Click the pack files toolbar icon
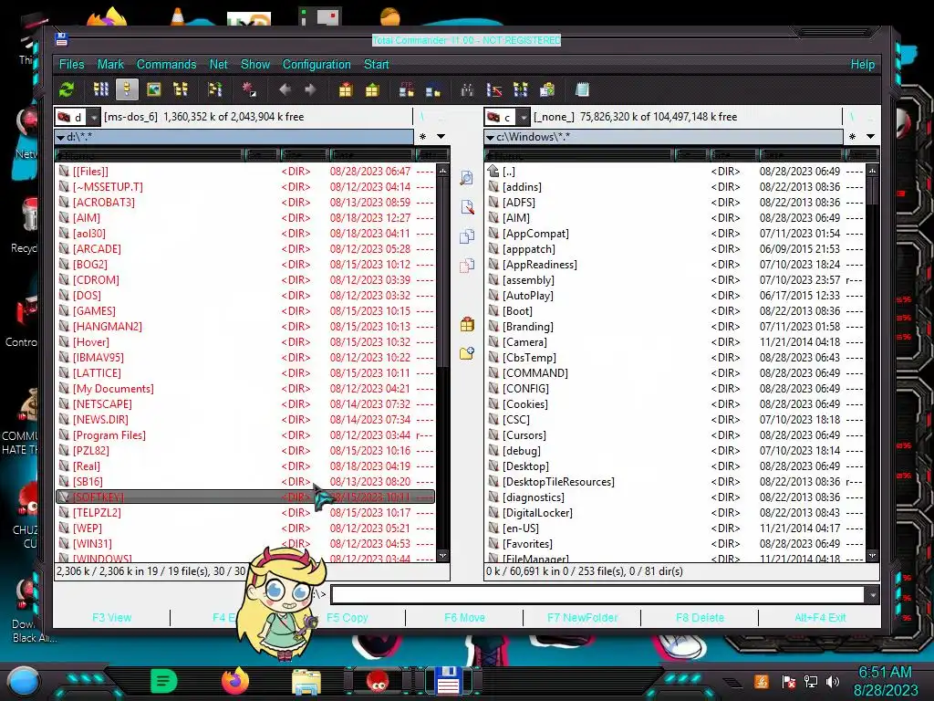 tap(346, 90)
